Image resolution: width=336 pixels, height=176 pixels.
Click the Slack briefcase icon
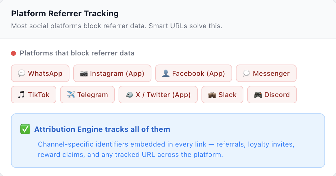[212, 95]
